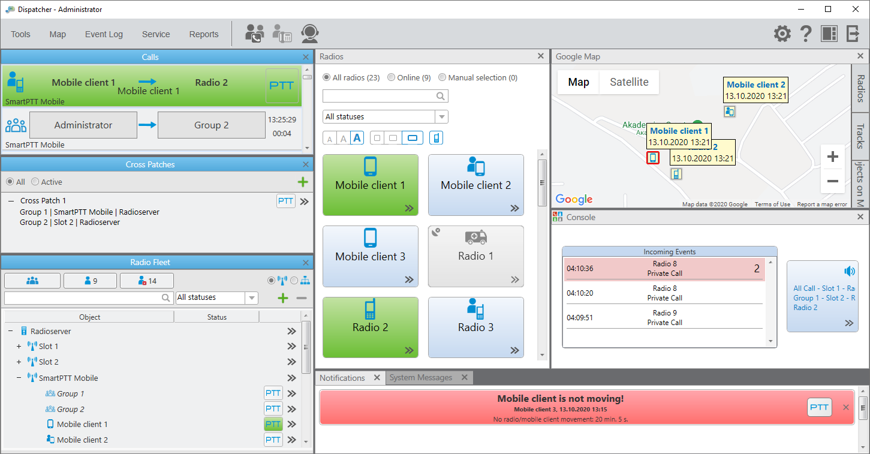Click the help question mark icon

pos(805,34)
